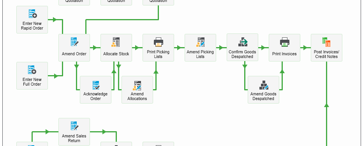Click the Amend Picking Lists label
Viewport: 363px width, 146px height.
click(x=200, y=54)
